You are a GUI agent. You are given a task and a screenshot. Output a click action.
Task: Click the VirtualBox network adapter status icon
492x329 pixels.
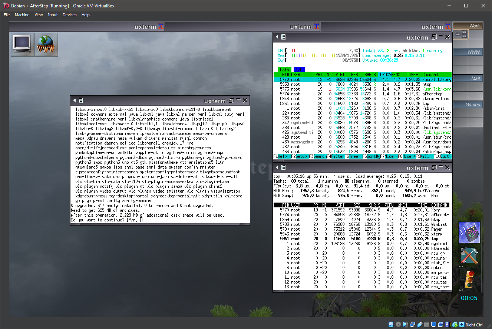tap(412, 325)
